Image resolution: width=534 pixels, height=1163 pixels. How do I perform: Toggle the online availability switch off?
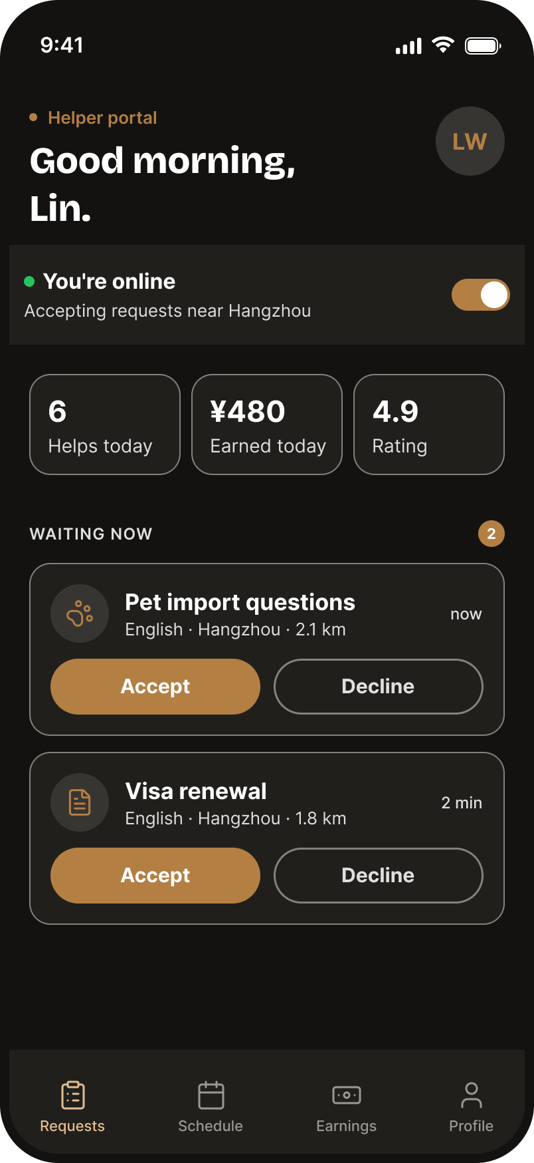(x=481, y=295)
